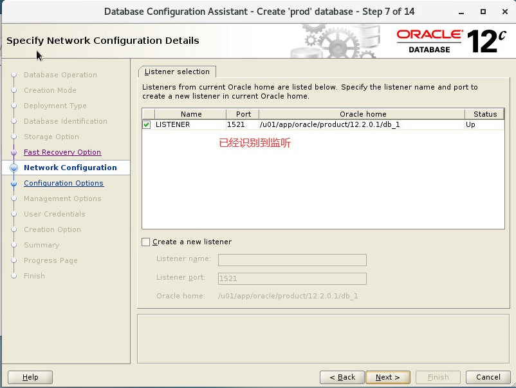516x388 pixels.
Task: Click the Database Identification step label
Action: [66, 121]
